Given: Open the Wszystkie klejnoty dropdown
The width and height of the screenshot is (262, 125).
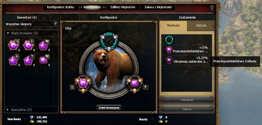Looking at the screenshot, I should click(x=31, y=24).
